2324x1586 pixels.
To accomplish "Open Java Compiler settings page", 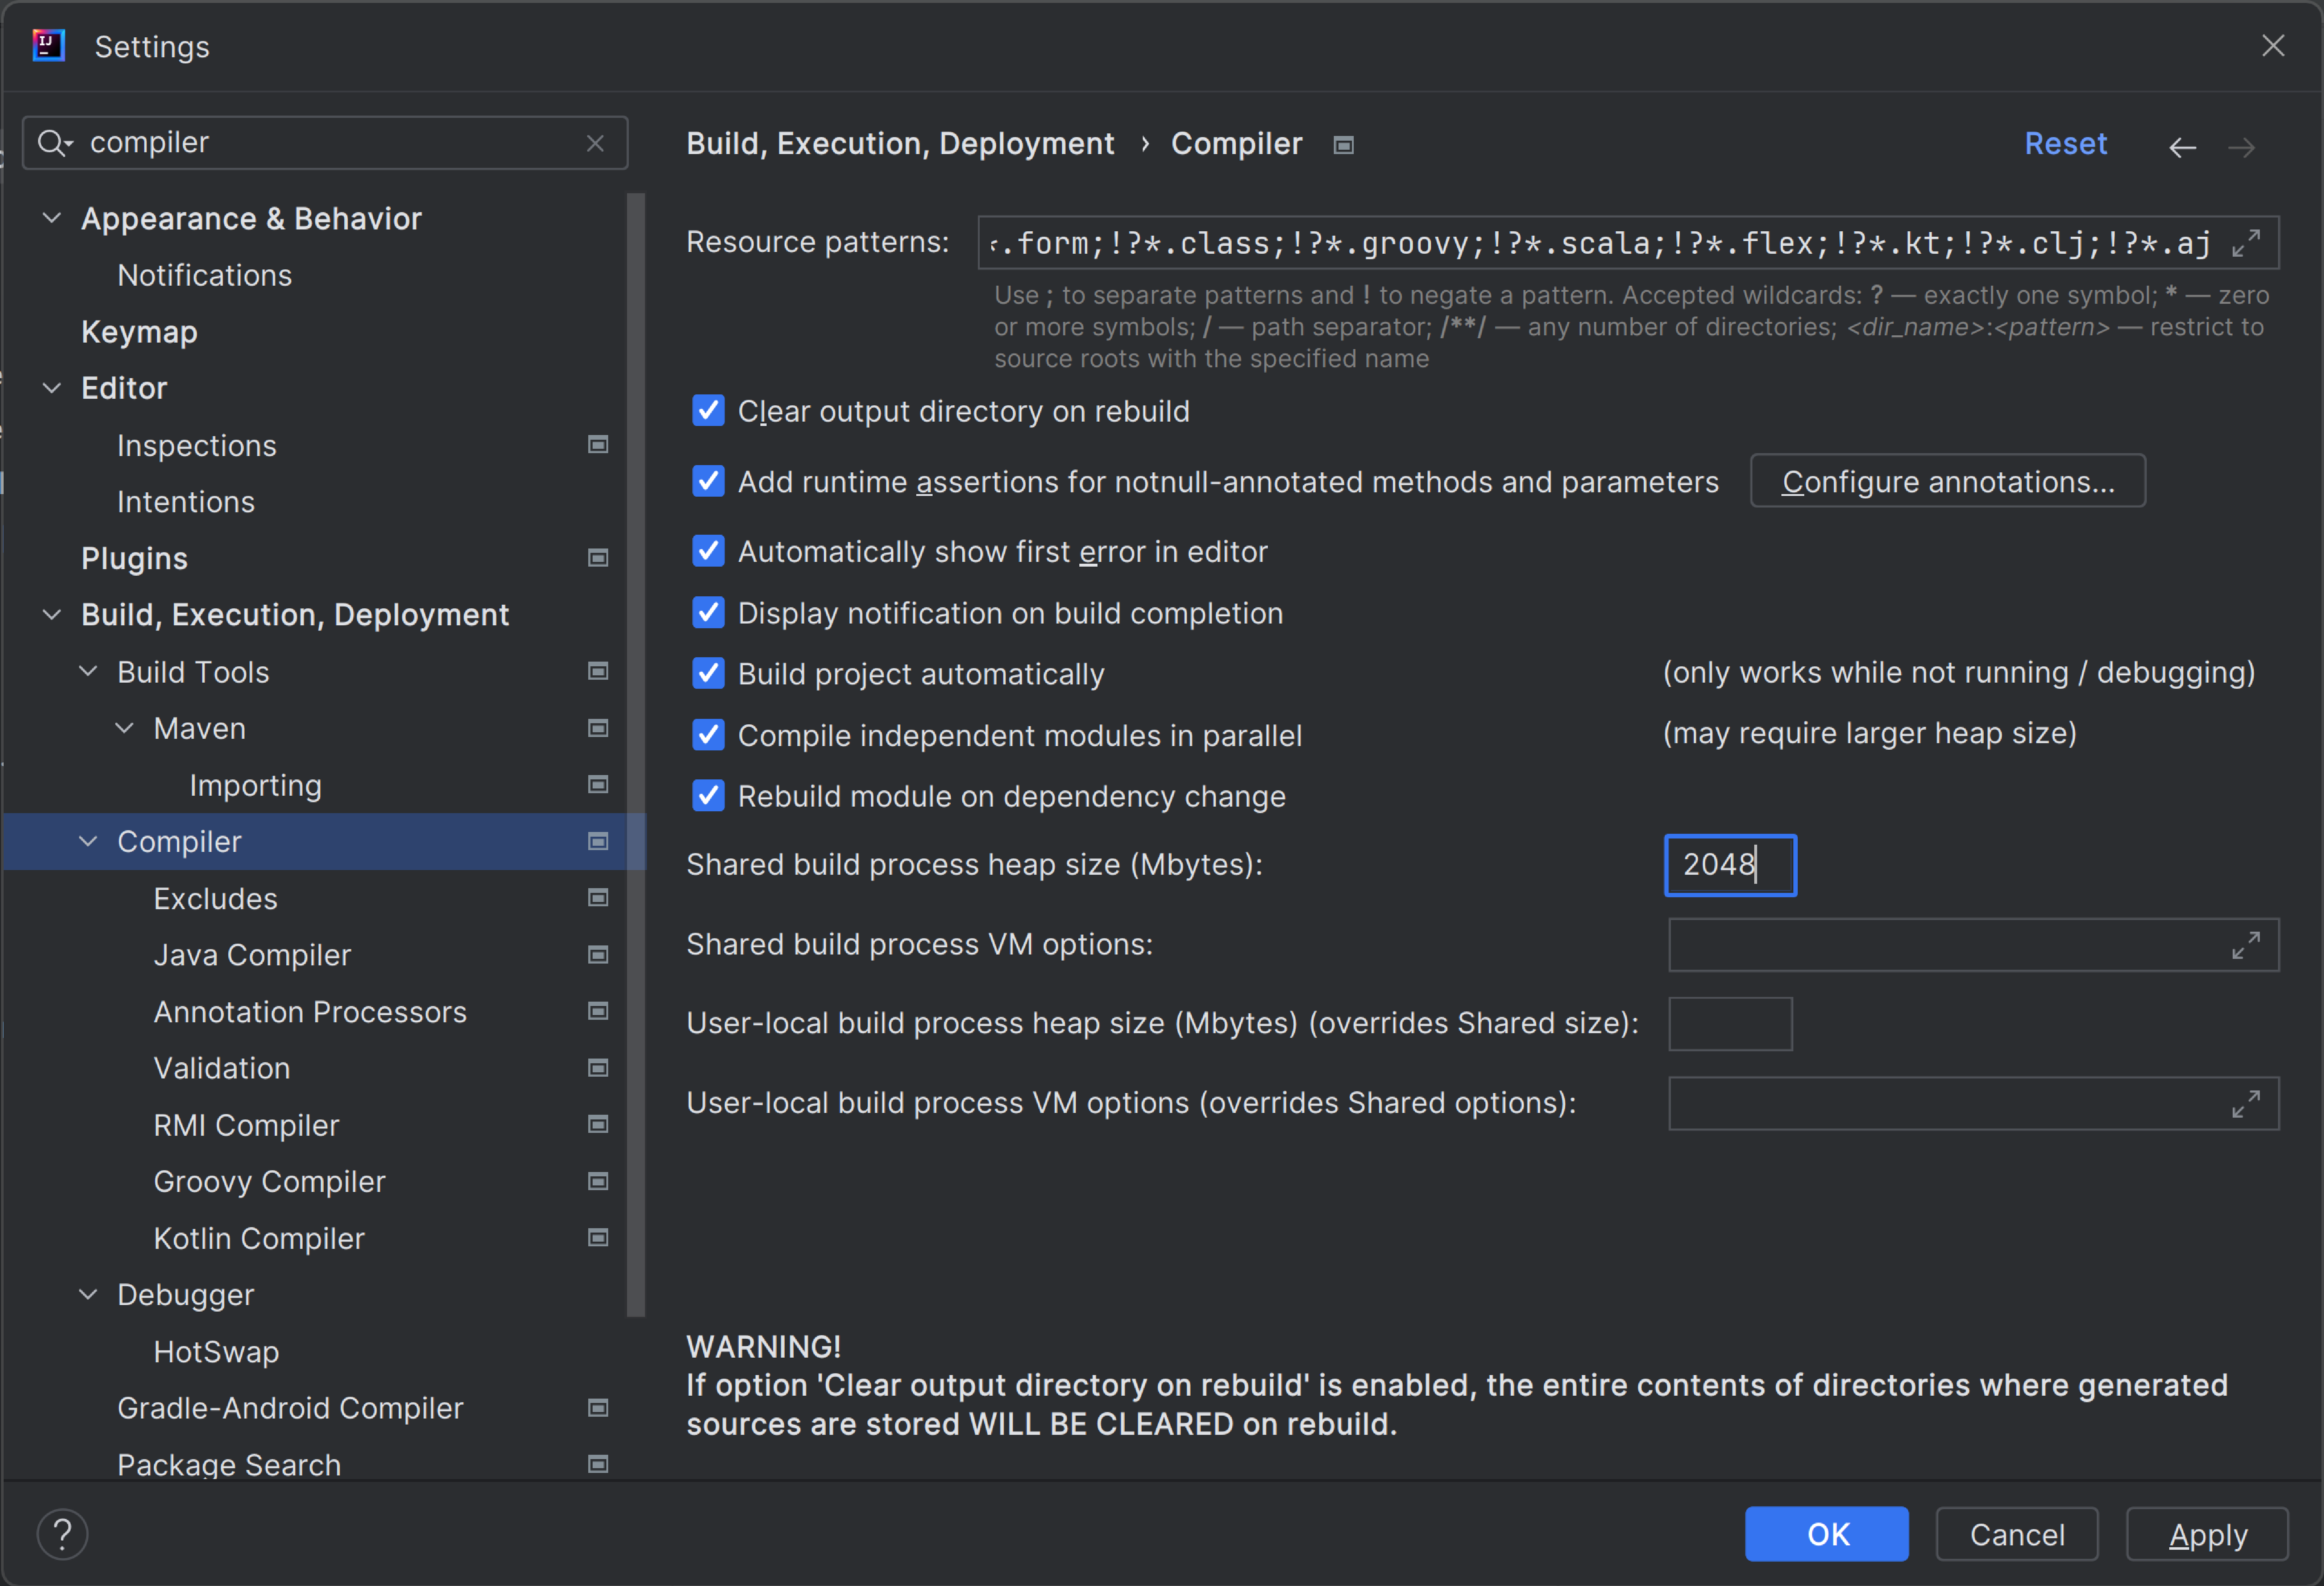I will pyautogui.click(x=252, y=955).
